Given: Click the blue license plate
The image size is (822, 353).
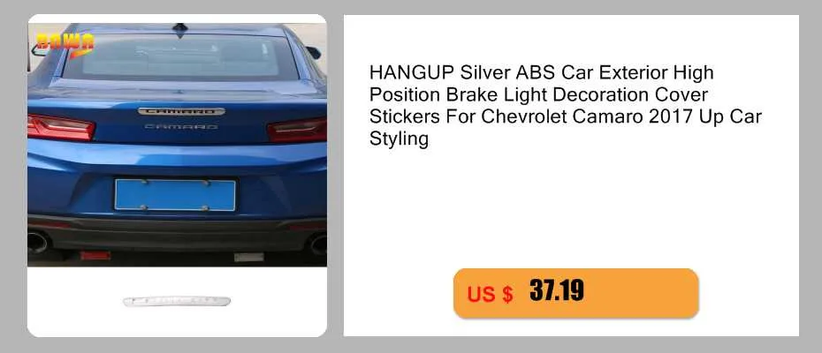Looking at the screenshot, I should pyautogui.click(x=175, y=195).
